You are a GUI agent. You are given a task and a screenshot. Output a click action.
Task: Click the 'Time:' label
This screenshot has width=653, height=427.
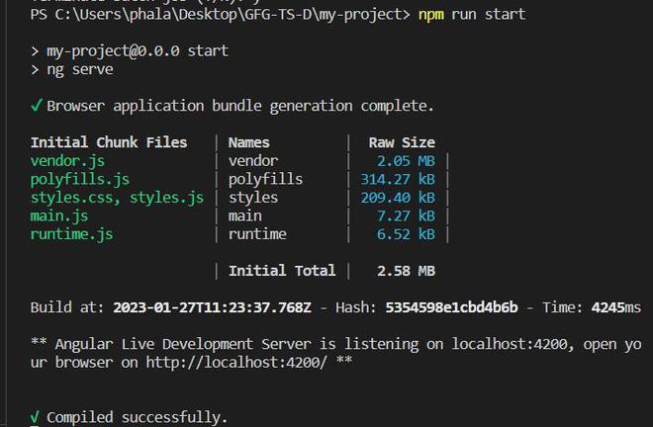click(x=563, y=307)
